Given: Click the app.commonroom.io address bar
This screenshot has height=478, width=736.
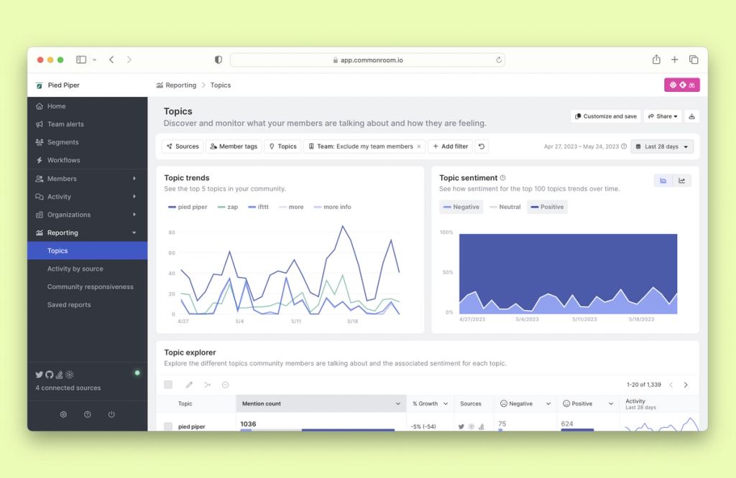Looking at the screenshot, I should pyautogui.click(x=367, y=60).
